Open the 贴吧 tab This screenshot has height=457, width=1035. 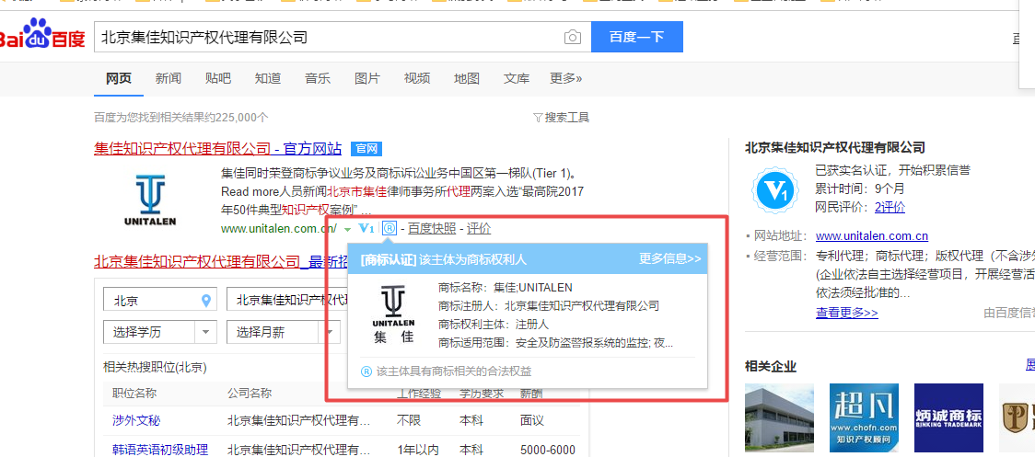[x=218, y=78]
